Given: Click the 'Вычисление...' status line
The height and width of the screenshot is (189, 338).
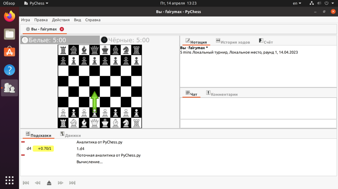Looking at the screenshot, I should pos(90,162).
